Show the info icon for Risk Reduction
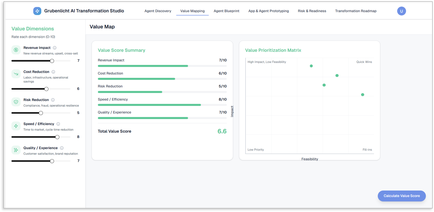This screenshot has height=212, width=434. [x=53, y=100]
